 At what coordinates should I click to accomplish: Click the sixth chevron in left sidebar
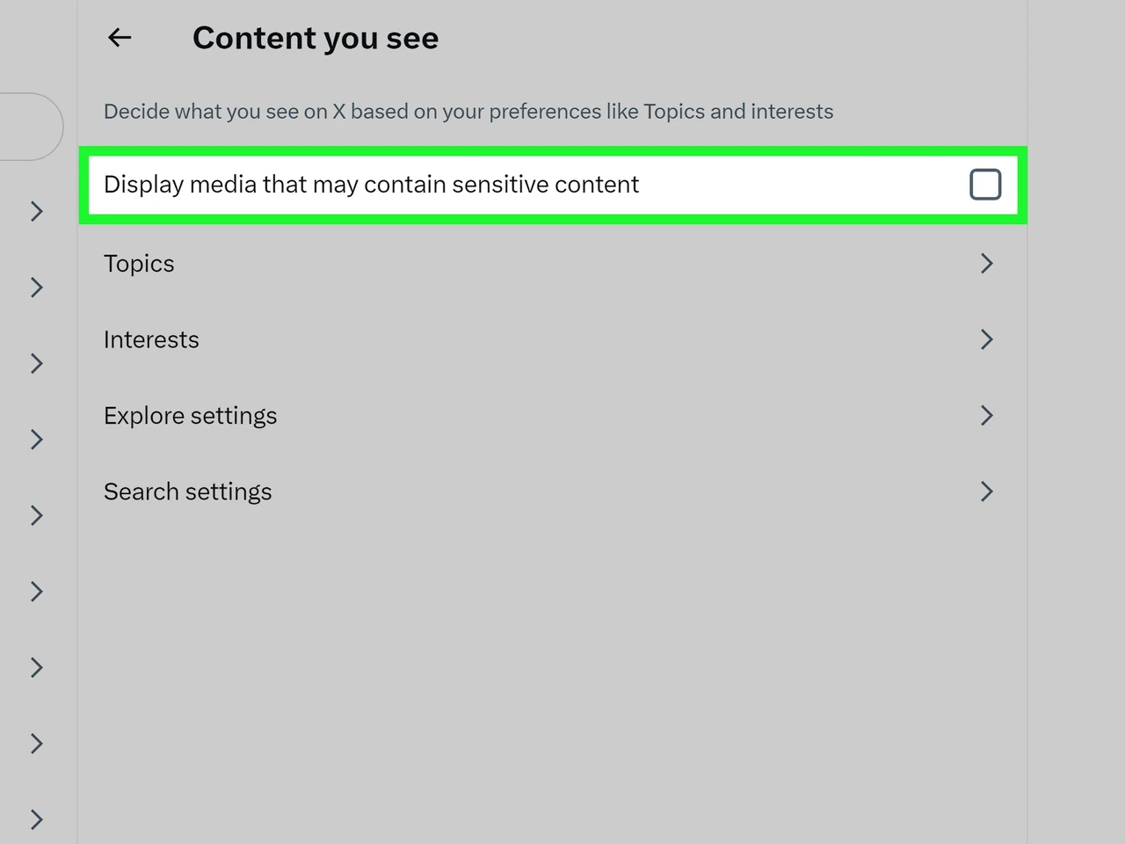[37, 592]
